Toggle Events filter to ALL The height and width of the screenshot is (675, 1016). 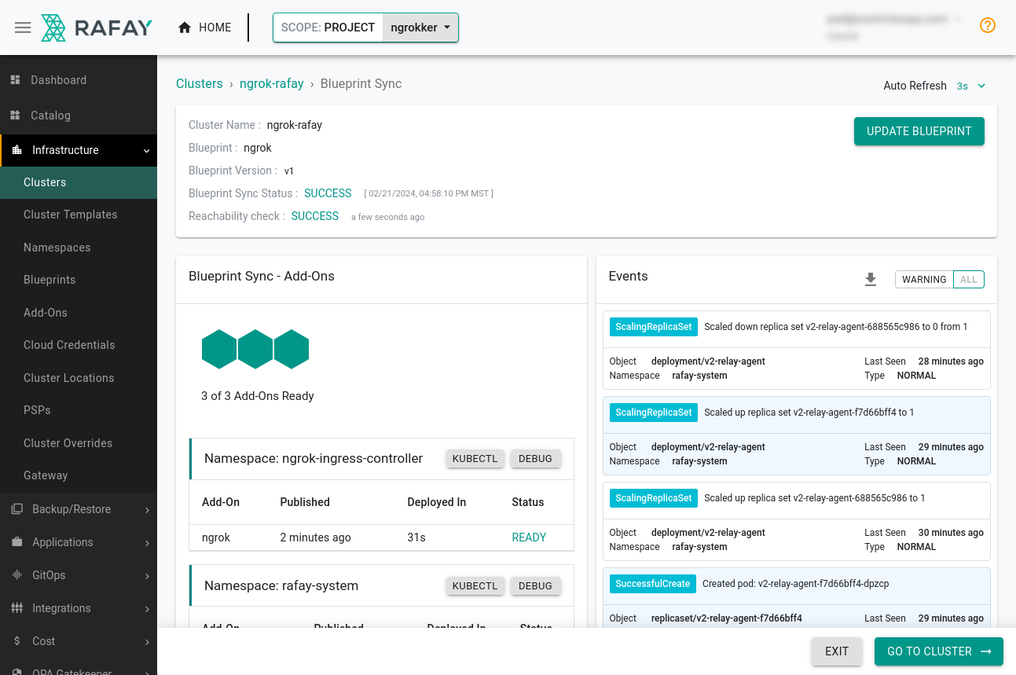click(x=968, y=279)
